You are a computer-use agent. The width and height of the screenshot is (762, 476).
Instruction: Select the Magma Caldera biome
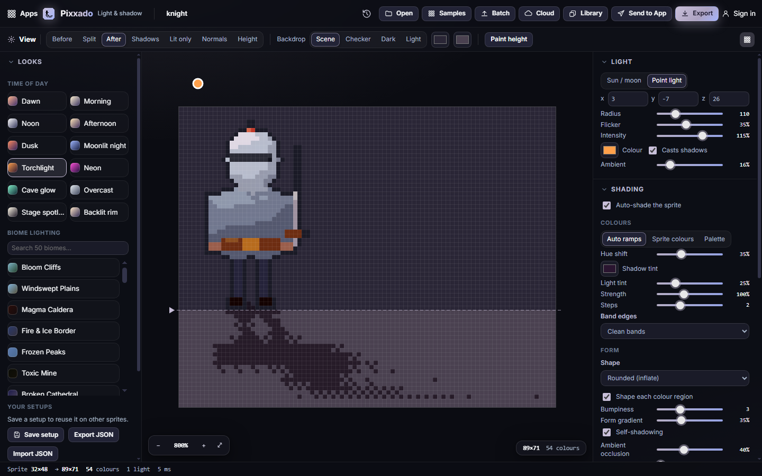(63, 309)
